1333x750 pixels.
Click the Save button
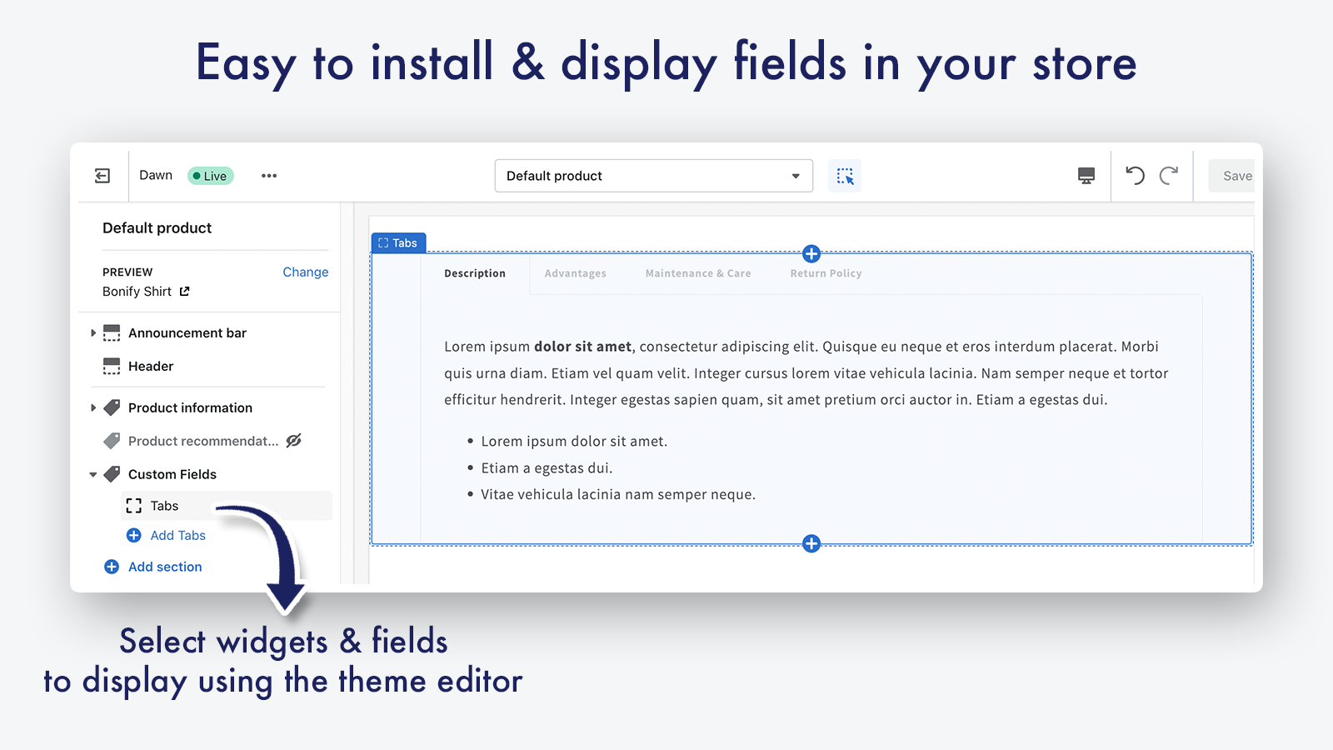(1236, 175)
